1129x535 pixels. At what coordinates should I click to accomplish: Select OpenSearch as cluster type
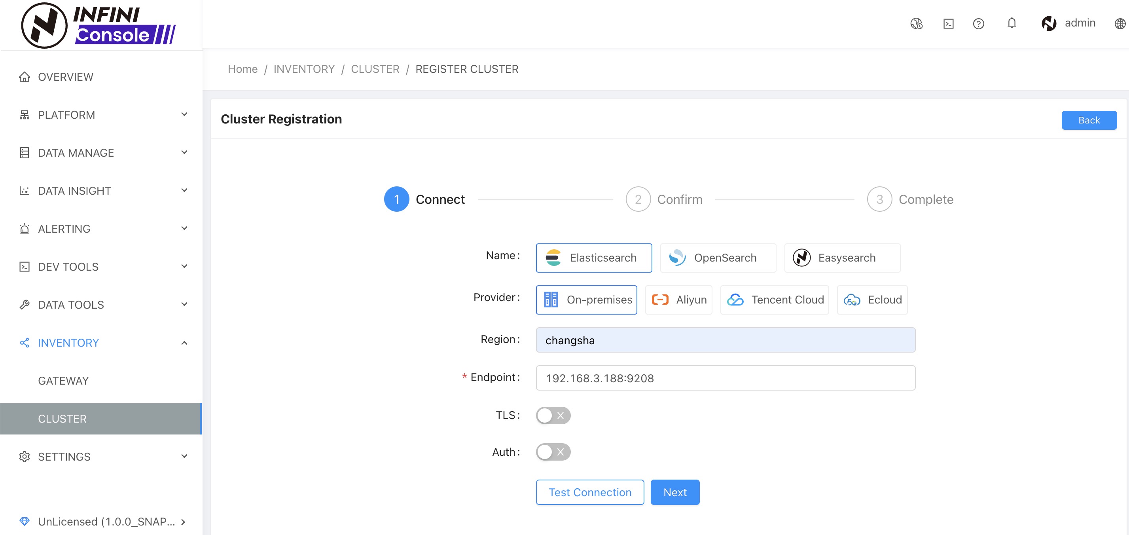click(718, 258)
